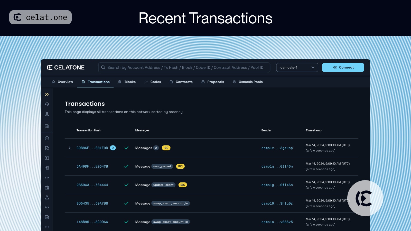
Task: Open transaction hash 5A49DF...E054CB
Action: tap(92, 166)
